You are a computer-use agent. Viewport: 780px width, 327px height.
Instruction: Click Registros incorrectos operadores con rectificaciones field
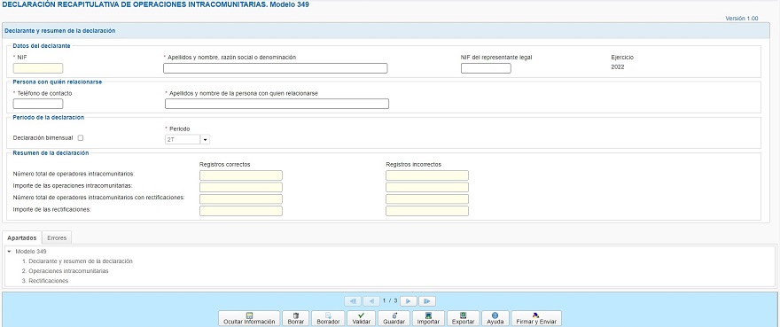click(x=427, y=199)
